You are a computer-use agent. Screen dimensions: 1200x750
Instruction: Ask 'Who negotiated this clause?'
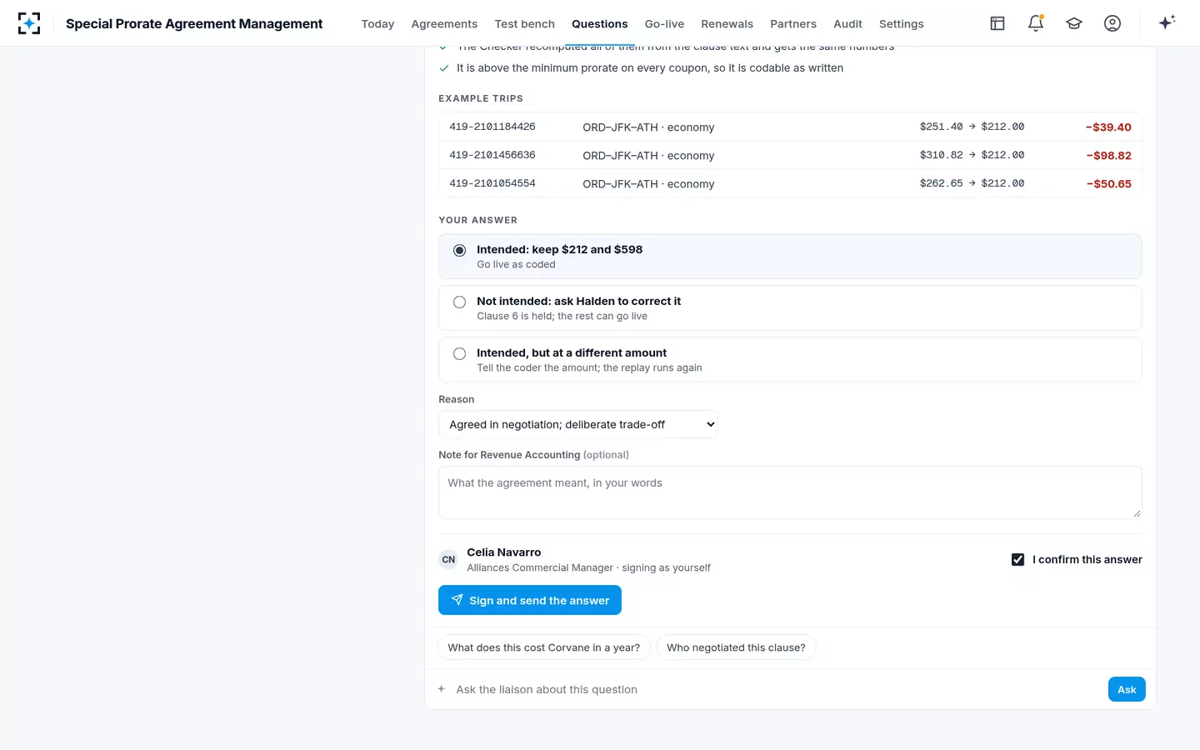coord(736,647)
